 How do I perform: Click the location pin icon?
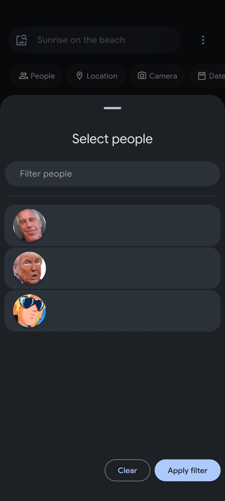pyautogui.click(x=80, y=76)
